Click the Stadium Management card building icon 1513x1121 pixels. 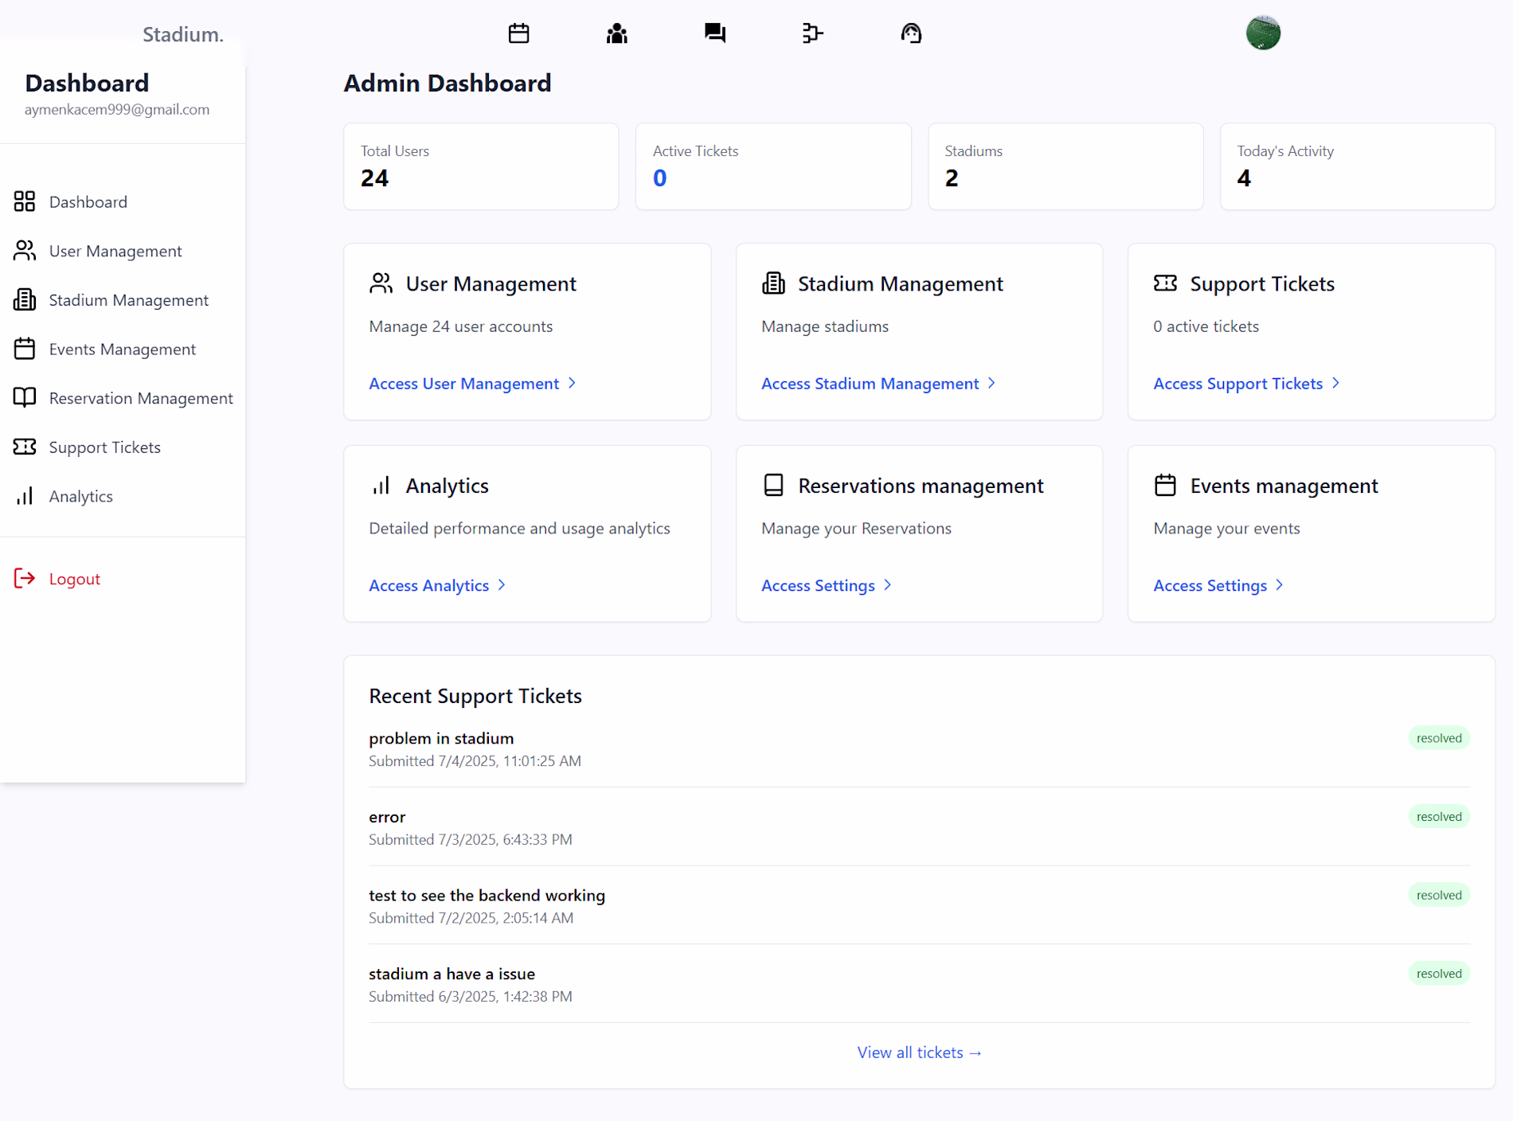click(773, 283)
